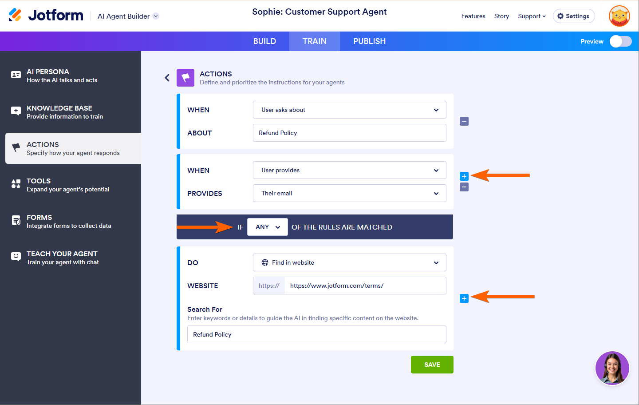Open the Settings button
Screen dimensions: 639x405
(x=573, y=16)
